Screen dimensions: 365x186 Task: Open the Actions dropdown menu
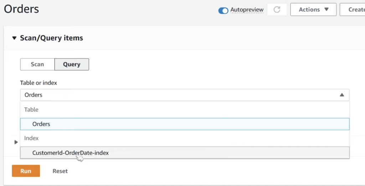click(x=313, y=10)
